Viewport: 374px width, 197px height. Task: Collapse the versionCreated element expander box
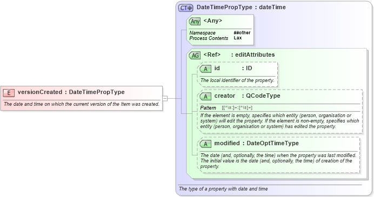165,98
